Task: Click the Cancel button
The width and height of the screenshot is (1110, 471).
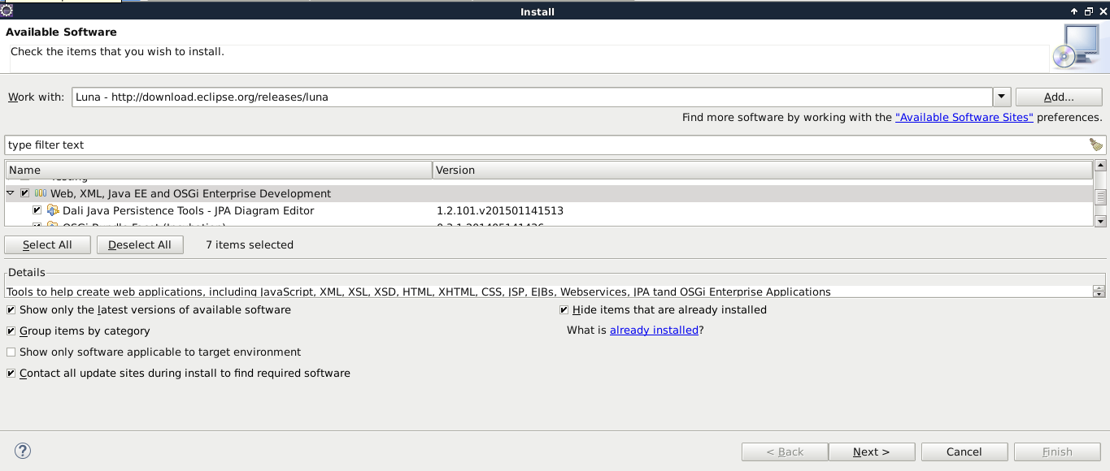Action: point(964,452)
